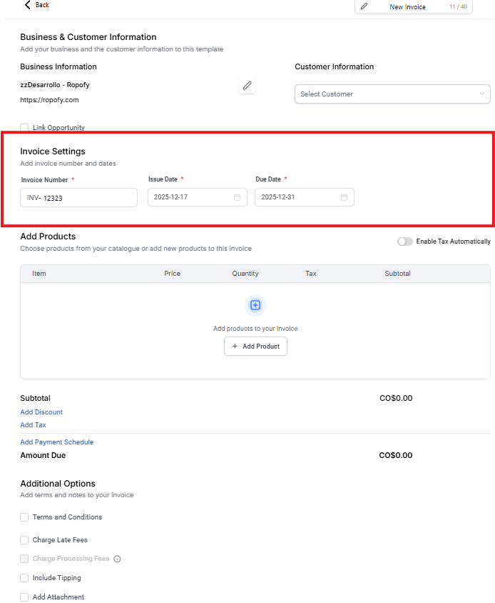The width and height of the screenshot is (495, 603).
Task: Check the Link Opportunity checkbox
Action: point(25,128)
